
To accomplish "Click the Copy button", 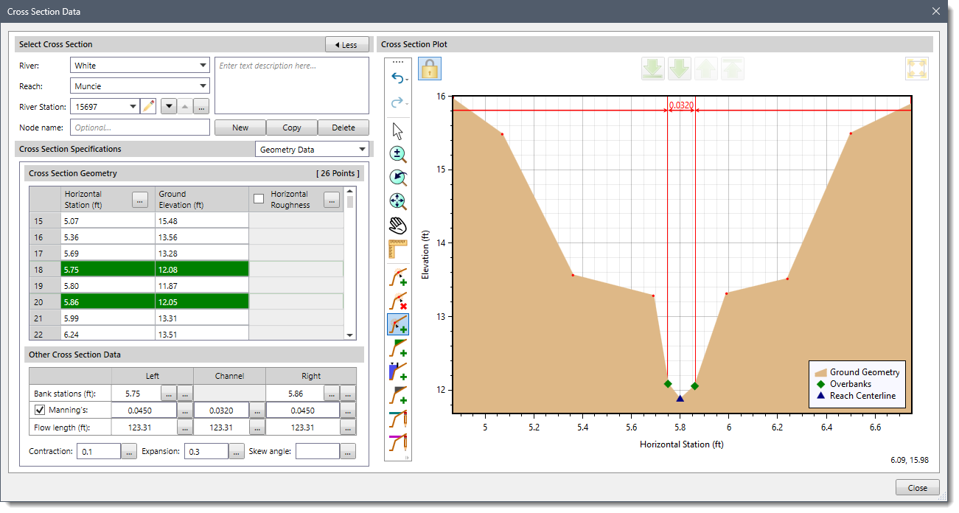I will tap(292, 128).
